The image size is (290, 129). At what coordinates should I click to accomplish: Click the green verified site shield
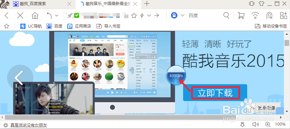pos(77,15)
